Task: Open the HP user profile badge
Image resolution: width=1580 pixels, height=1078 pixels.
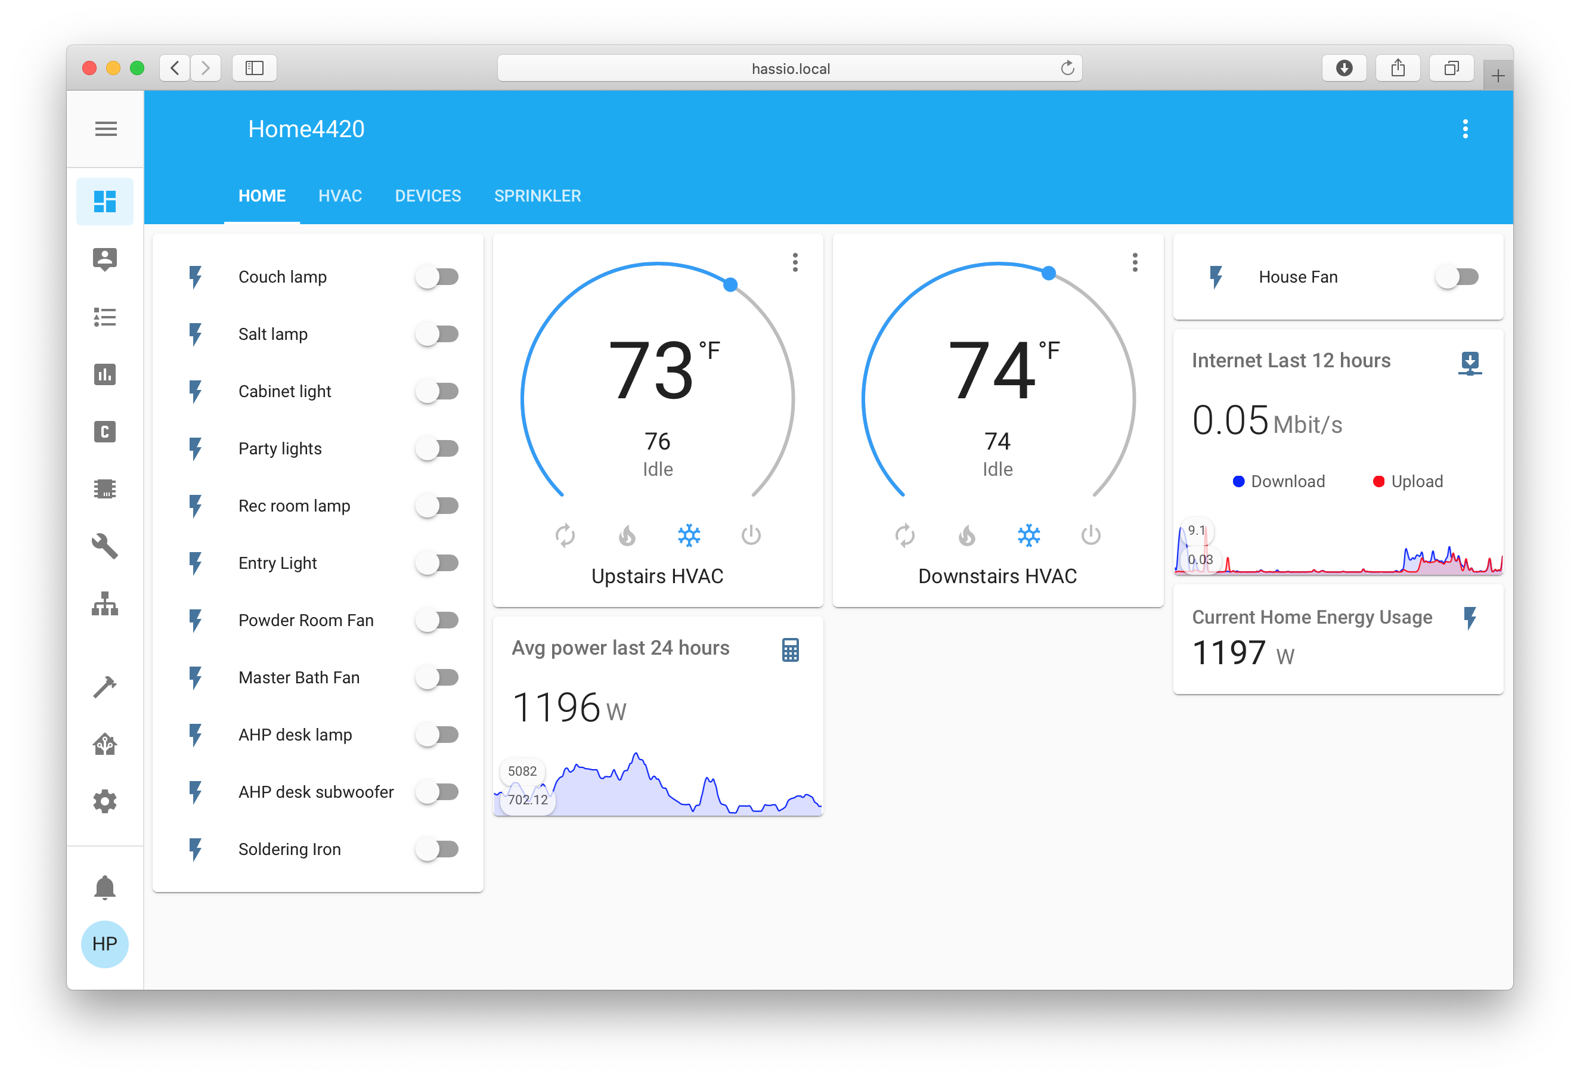Action: point(105,943)
